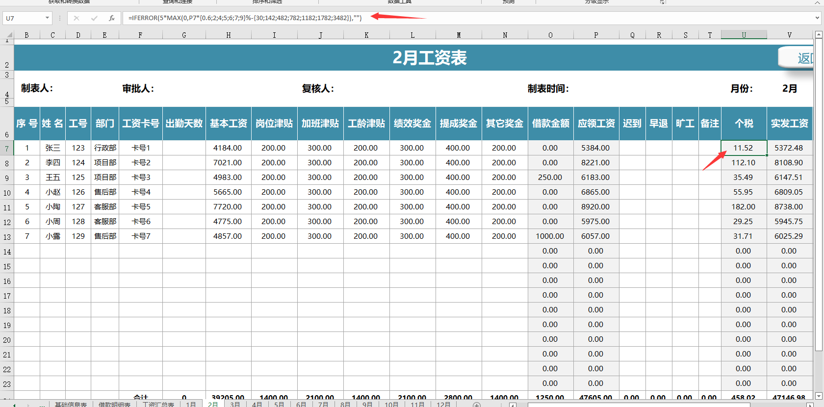The image size is (824, 407).
Task: Click the Insert Function fx icon
Action: click(x=112, y=18)
